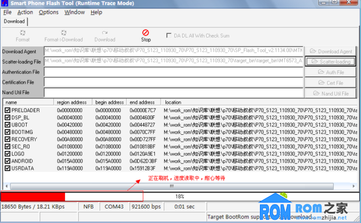Click the Download arrow toolbar icon
Image resolution: width=361 pixels, height=223 pixels.
(x=105, y=33)
